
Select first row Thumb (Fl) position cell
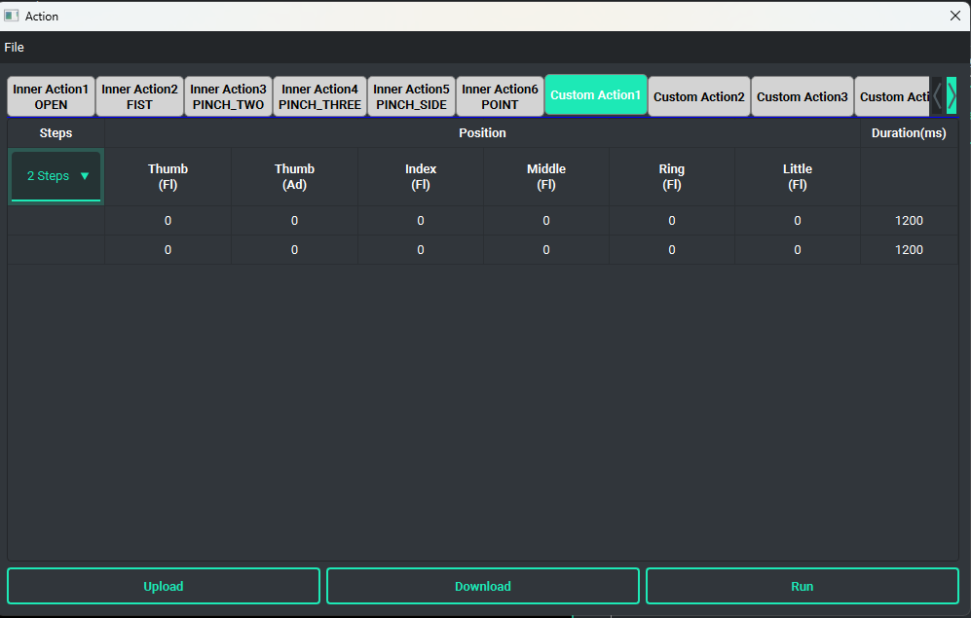click(168, 221)
